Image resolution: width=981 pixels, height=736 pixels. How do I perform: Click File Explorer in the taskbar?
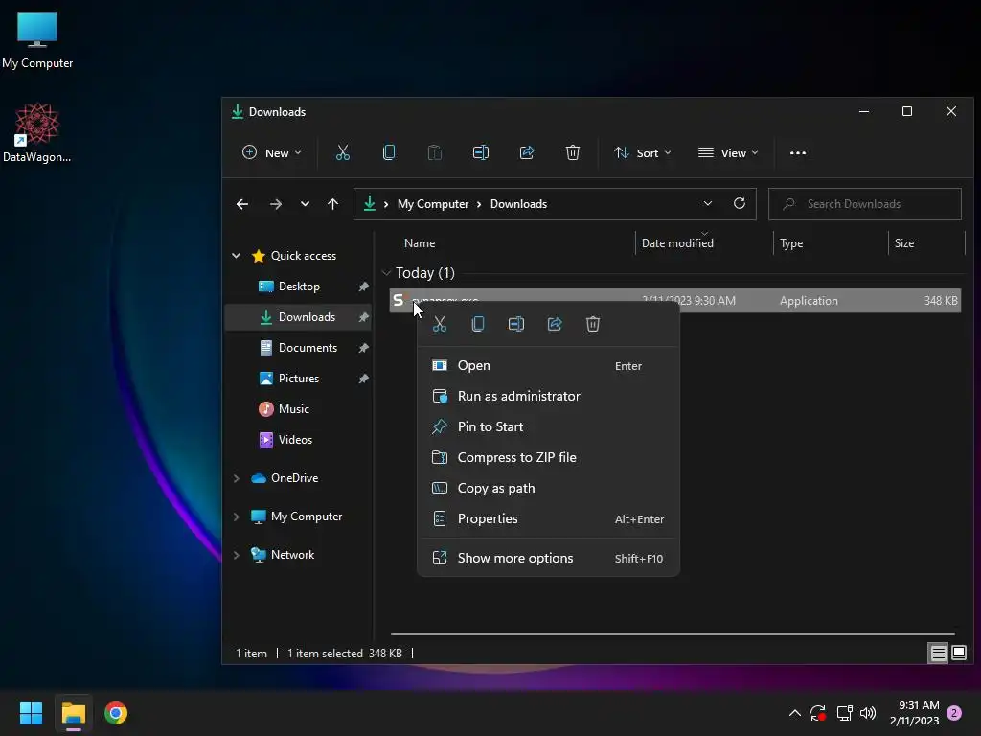click(73, 713)
